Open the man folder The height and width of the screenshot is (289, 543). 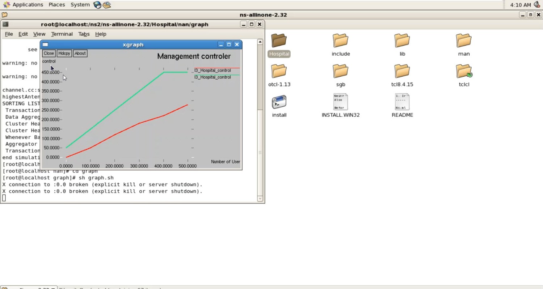pos(463,41)
